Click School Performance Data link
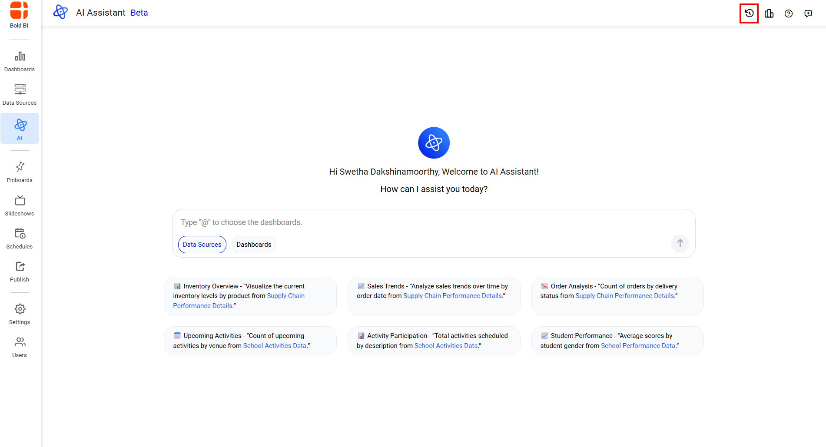The height and width of the screenshot is (447, 826). [x=638, y=346]
